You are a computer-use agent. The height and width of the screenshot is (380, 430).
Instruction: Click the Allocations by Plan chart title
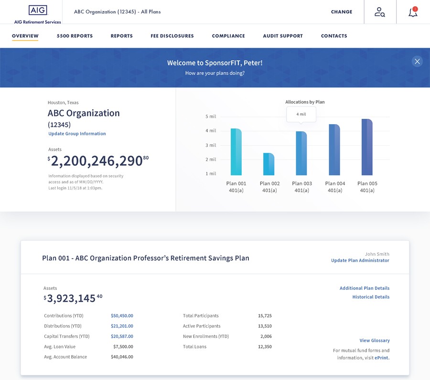[x=305, y=102]
